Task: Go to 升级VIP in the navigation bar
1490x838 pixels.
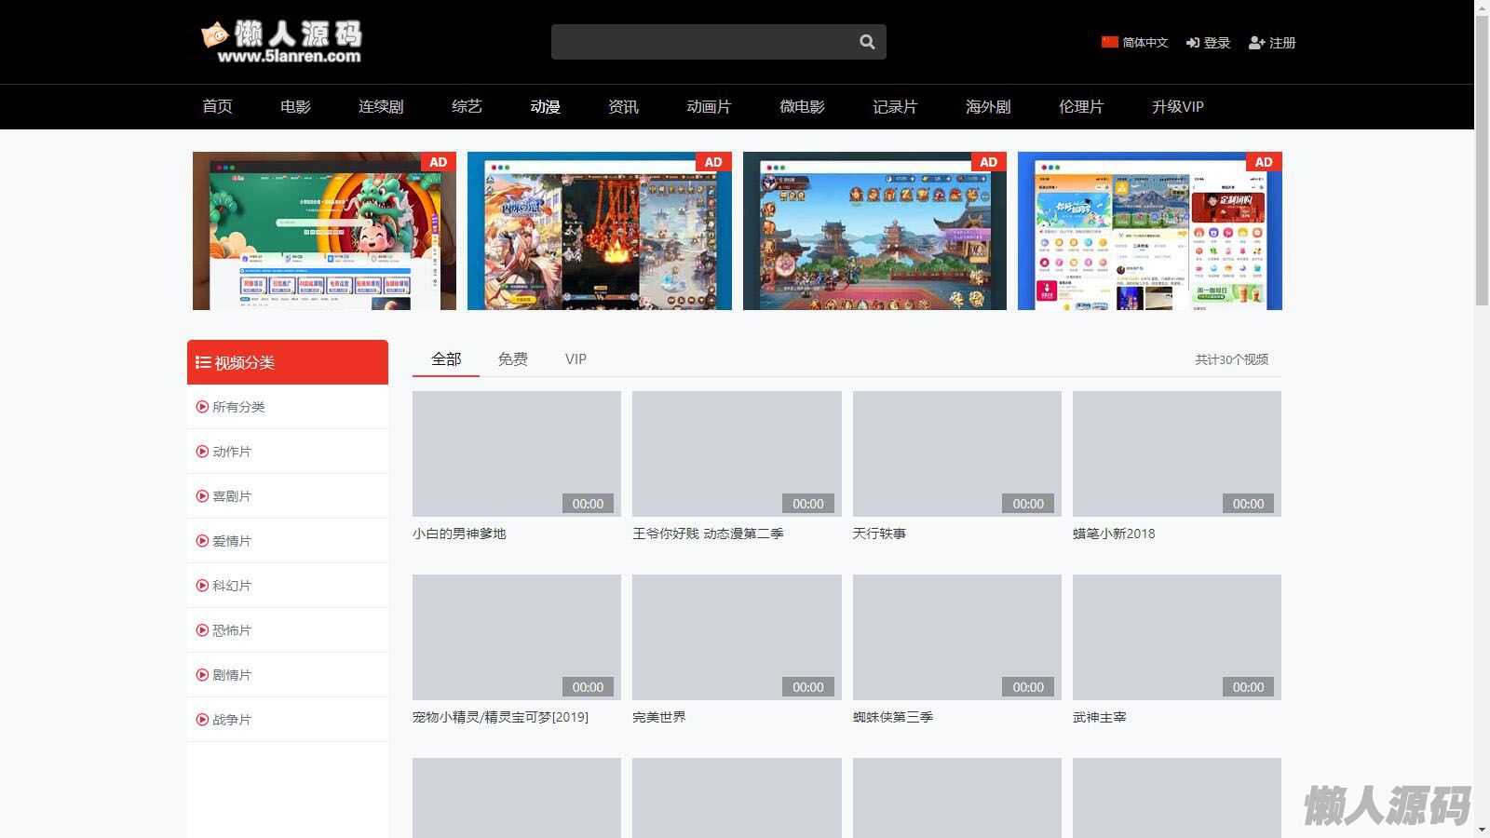Action: coord(1177,107)
